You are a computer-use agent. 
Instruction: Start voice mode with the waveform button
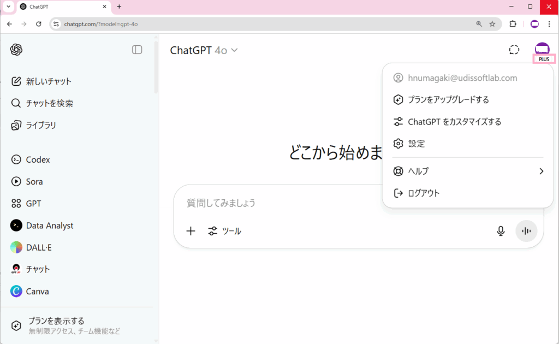[526, 231]
